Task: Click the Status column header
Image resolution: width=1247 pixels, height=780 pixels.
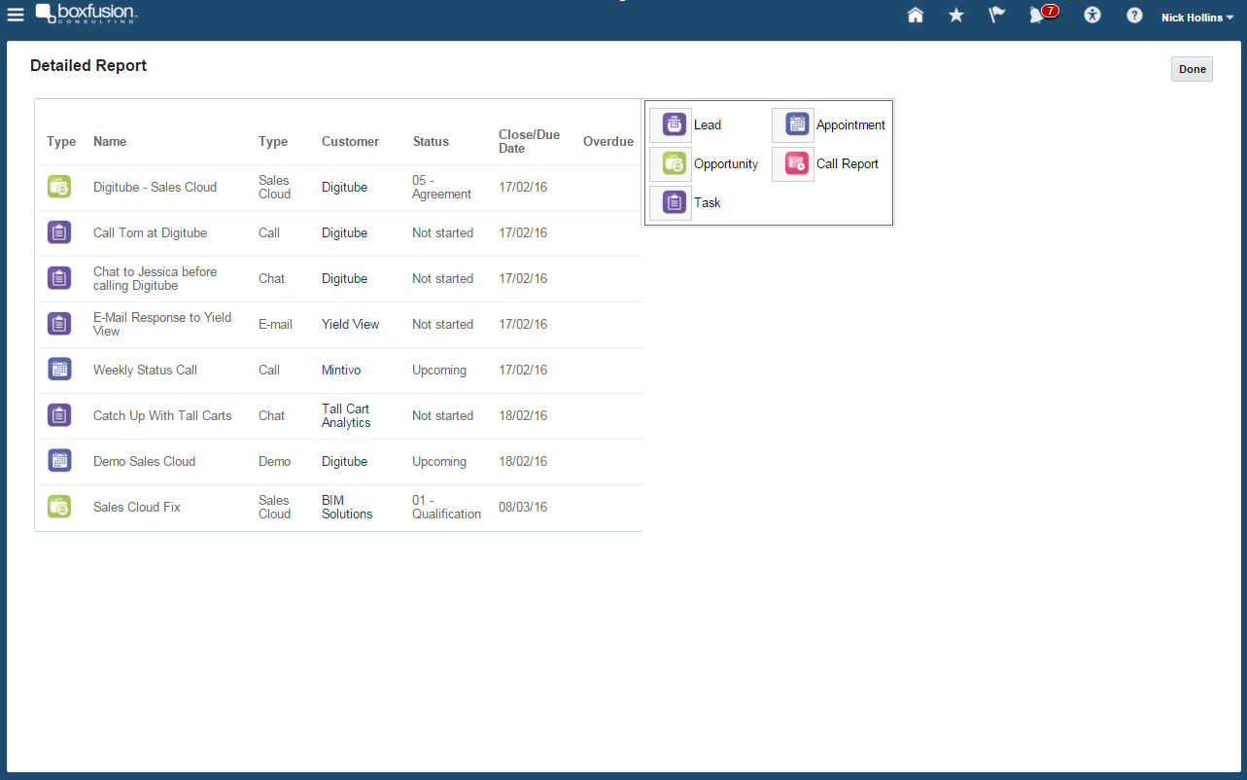Action: click(431, 141)
